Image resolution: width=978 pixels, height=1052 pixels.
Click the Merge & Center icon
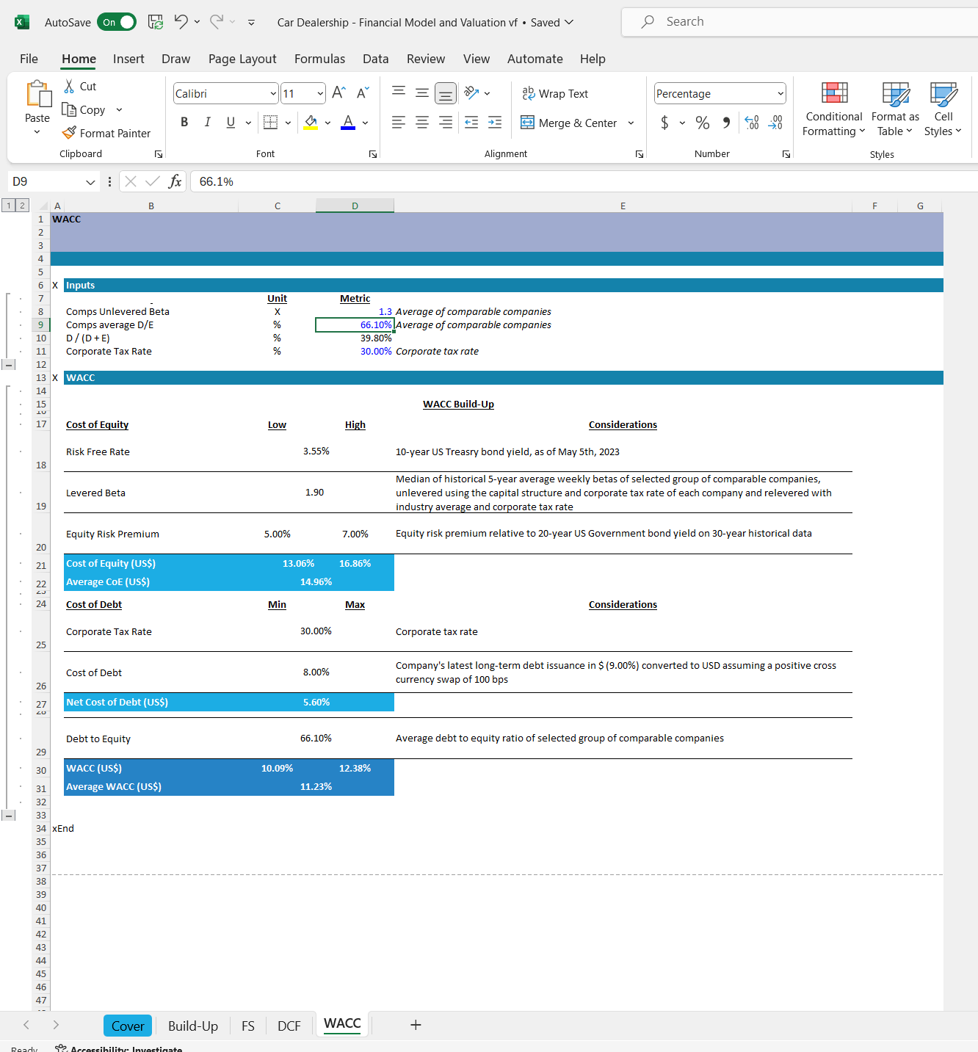click(527, 123)
